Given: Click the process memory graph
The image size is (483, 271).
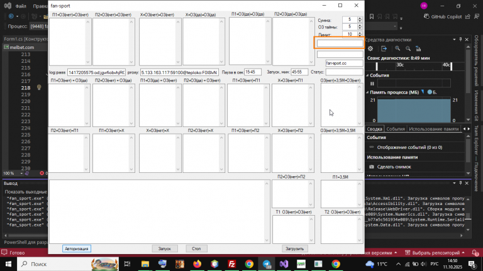Looking at the screenshot, I should pos(414,110).
